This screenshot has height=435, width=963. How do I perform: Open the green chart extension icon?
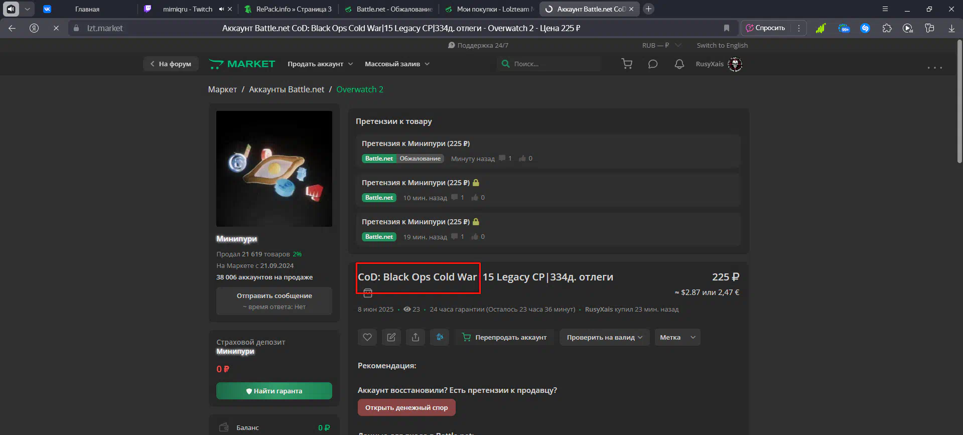(x=821, y=28)
